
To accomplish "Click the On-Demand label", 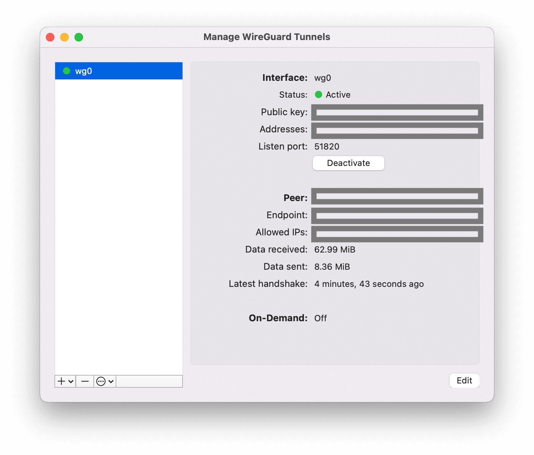I will [x=278, y=318].
